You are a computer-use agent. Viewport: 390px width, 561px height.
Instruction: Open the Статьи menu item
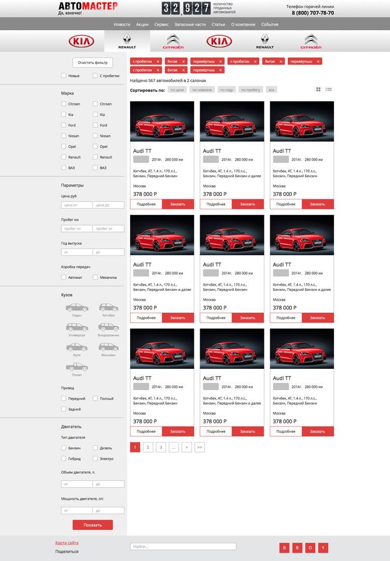[218, 24]
